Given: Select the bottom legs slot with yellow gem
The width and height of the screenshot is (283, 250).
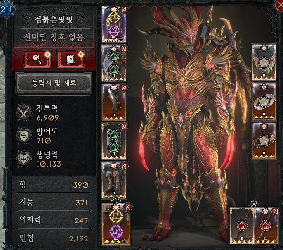Looking at the screenshot, I should click(x=116, y=224).
